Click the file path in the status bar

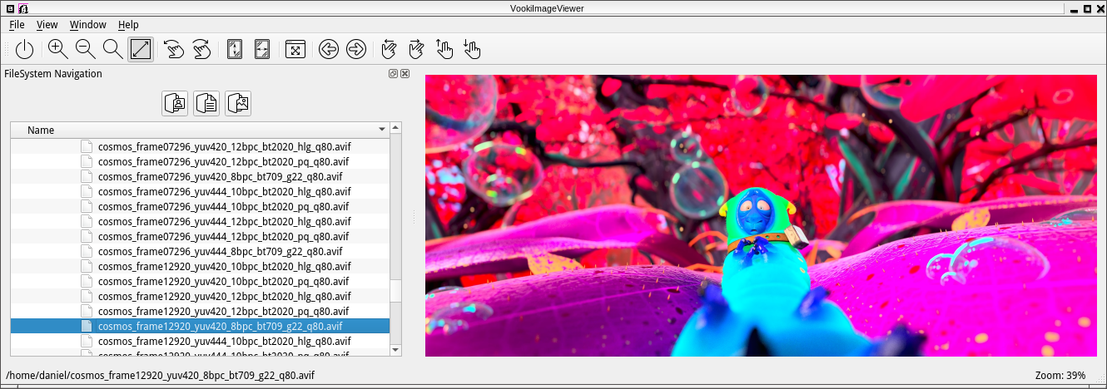click(161, 376)
